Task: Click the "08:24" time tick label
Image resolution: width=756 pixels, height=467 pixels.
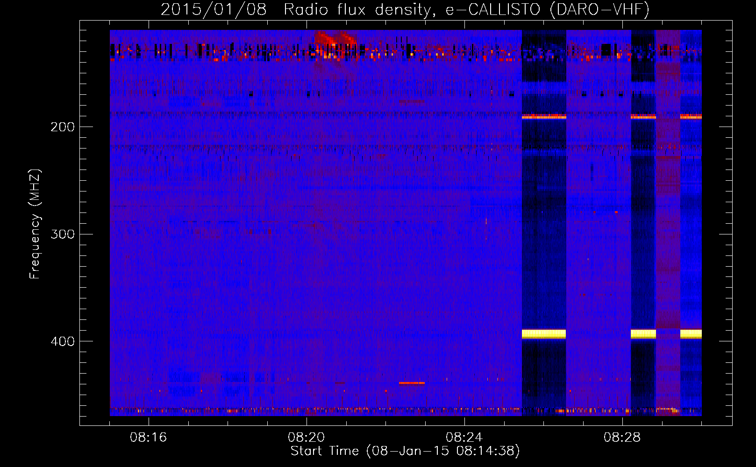Action: tap(464, 438)
